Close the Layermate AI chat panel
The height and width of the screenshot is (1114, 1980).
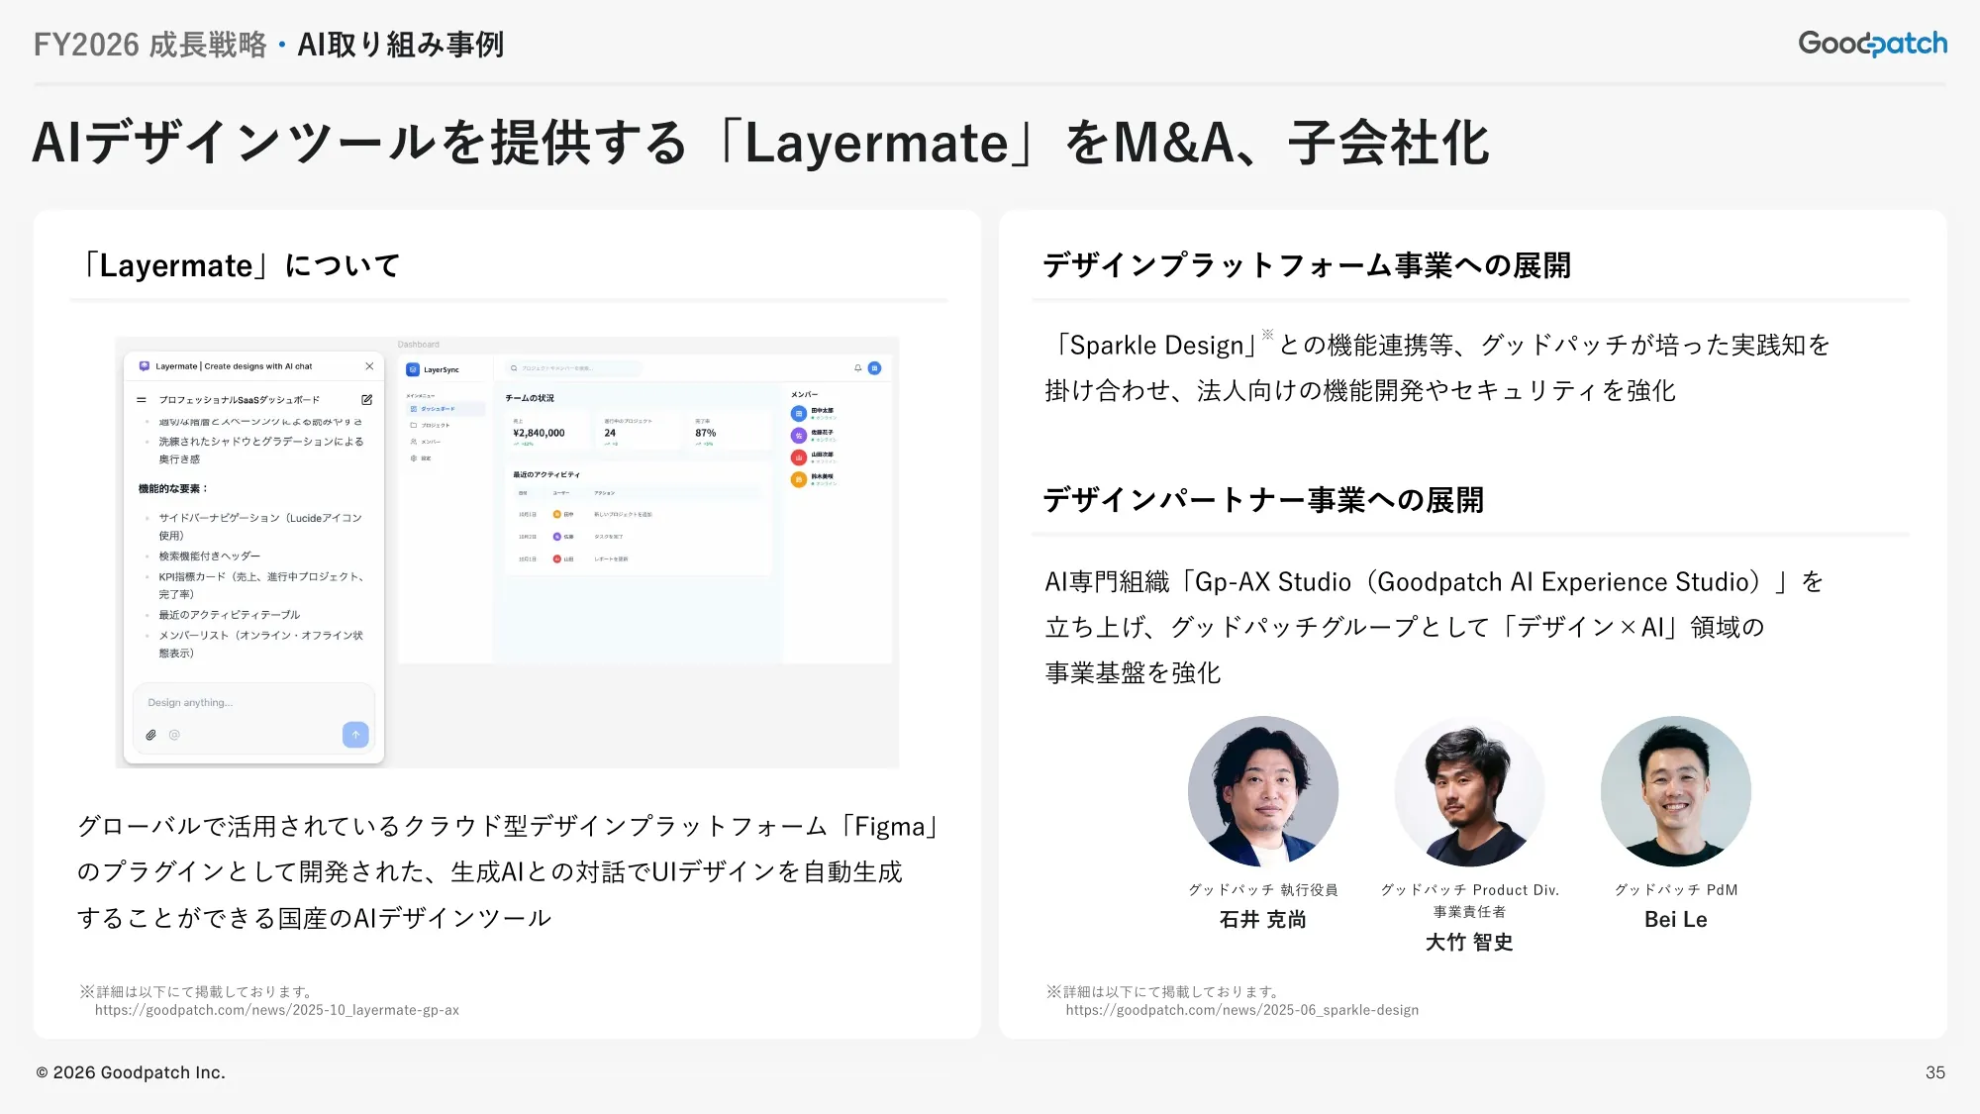coord(369,366)
